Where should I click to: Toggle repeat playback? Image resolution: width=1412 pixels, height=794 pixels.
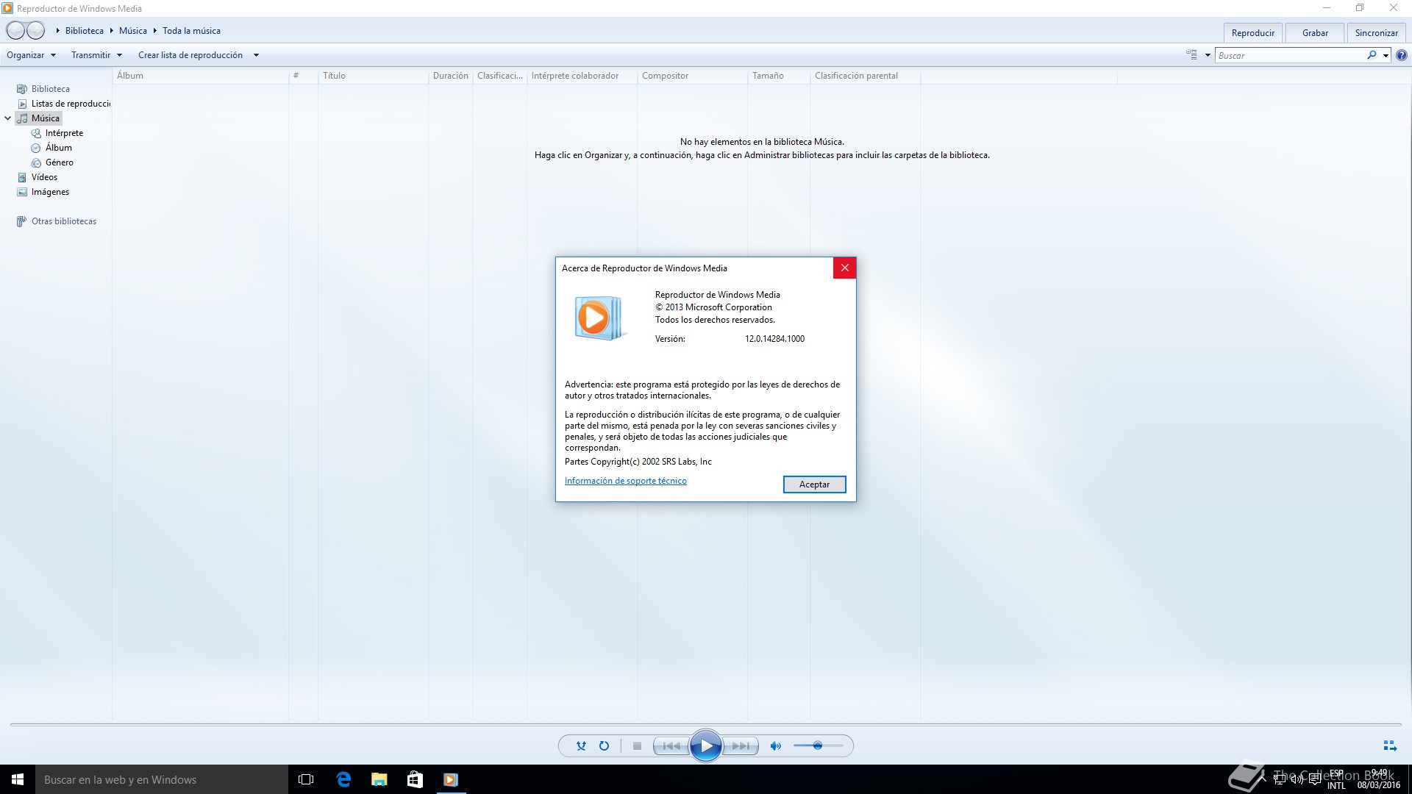[x=604, y=746]
